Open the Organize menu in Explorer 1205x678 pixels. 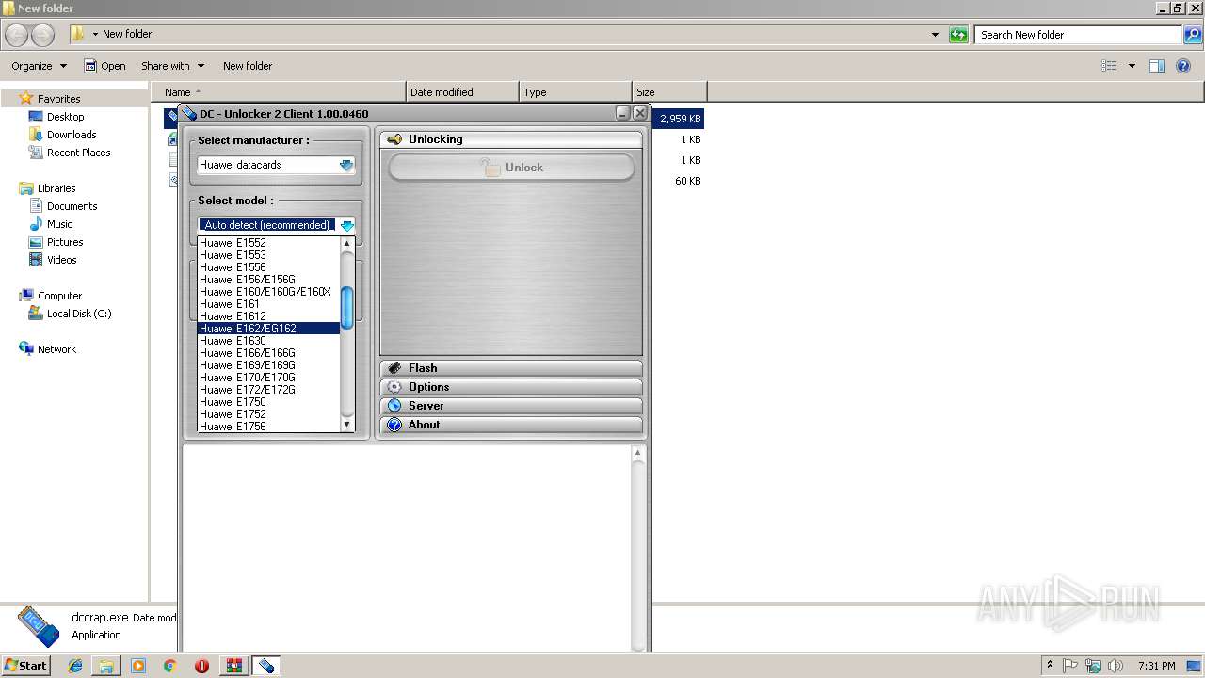tap(40, 66)
